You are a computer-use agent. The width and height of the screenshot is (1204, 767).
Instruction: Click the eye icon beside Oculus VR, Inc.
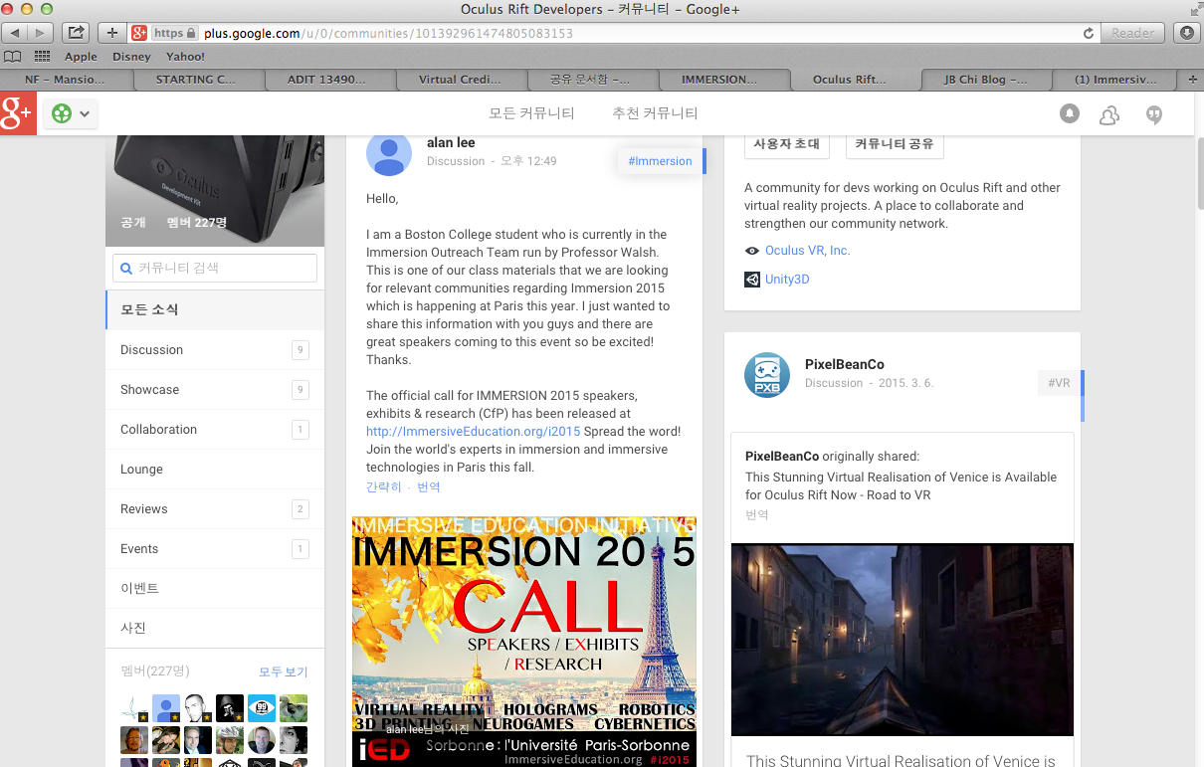[x=752, y=251]
